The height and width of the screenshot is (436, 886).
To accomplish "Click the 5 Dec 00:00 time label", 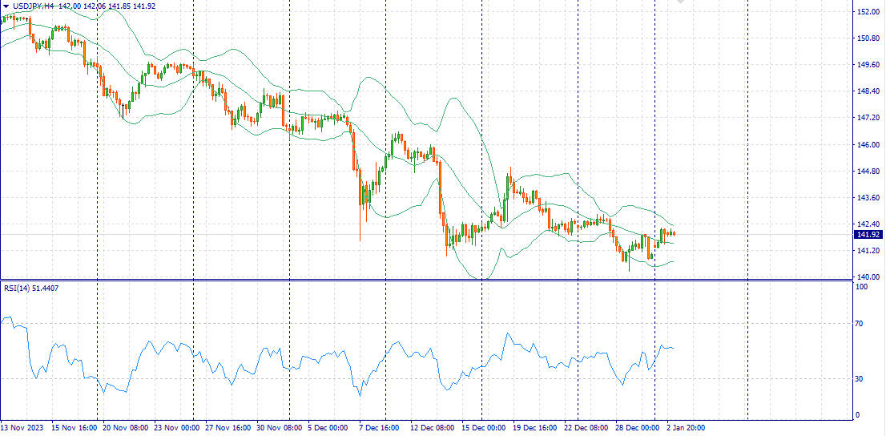I will click(329, 428).
